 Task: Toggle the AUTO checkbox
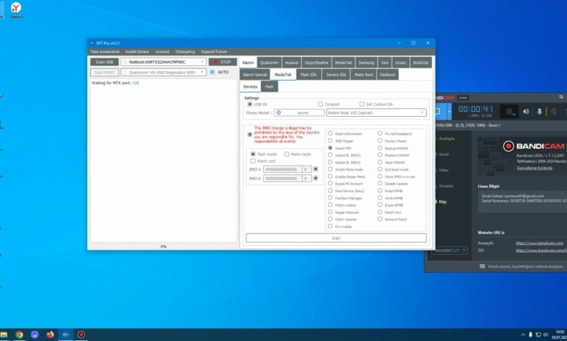coord(212,72)
